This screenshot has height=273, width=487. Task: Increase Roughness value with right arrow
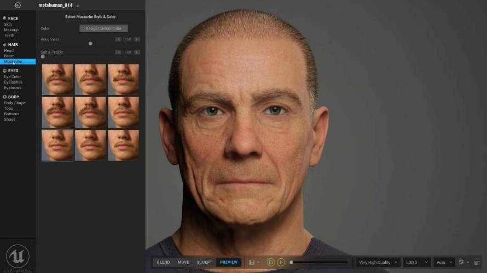[137, 39]
